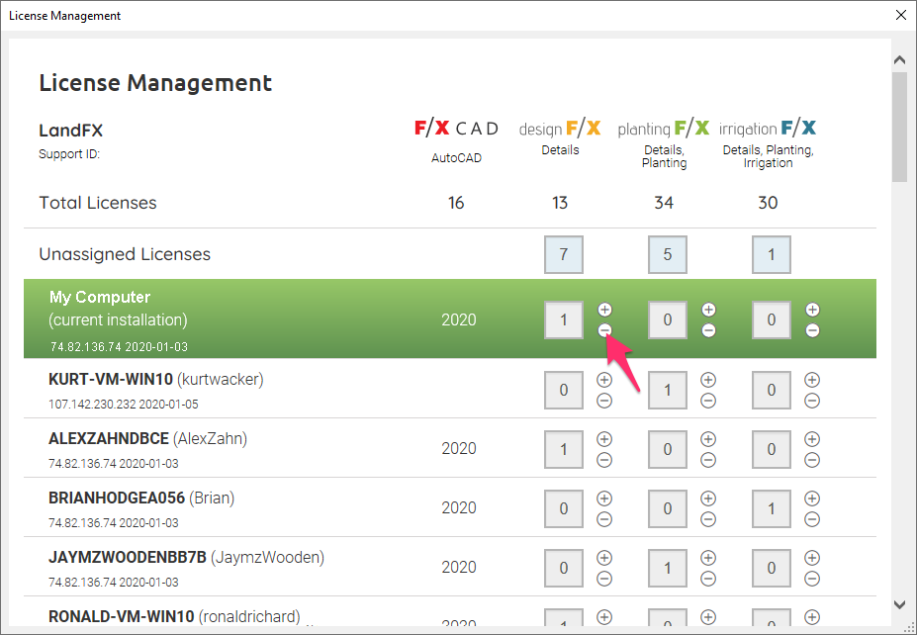This screenshot has width=917, height=635.
Task: Select ALEXZAHNDBCE computer name
Action: [x=108, y=438]
